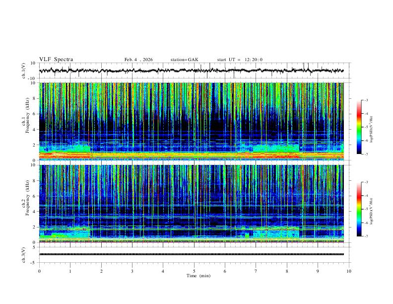Click the "Time (min)" axis label
Screen dimensions: 393x304
click(198, 276)
